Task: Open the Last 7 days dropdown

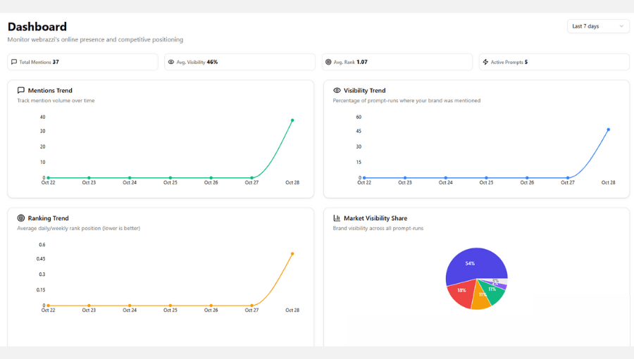Action: [x=597, y=26]
